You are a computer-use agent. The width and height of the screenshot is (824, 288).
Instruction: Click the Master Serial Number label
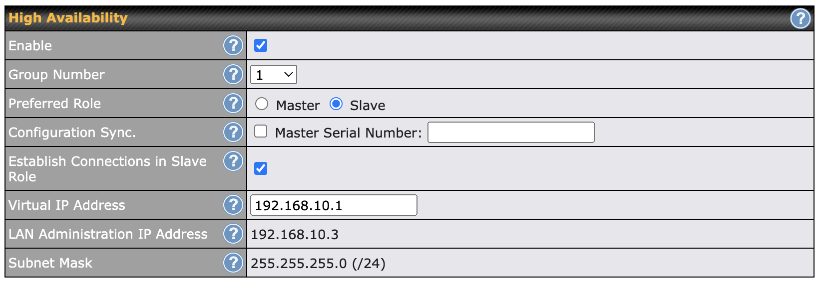(x=348, y=133)
